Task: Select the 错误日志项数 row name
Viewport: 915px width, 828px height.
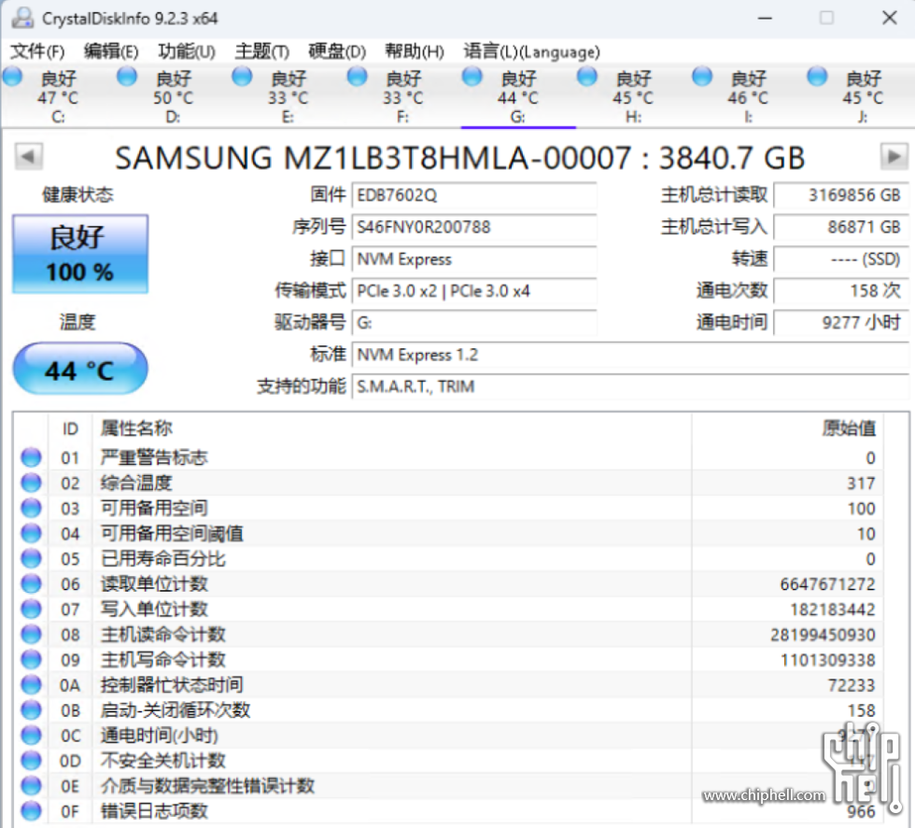Action: pos(155,811)
